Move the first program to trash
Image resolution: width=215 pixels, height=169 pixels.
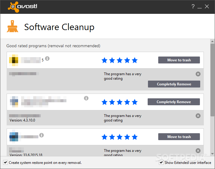click(x=179, y=60)
